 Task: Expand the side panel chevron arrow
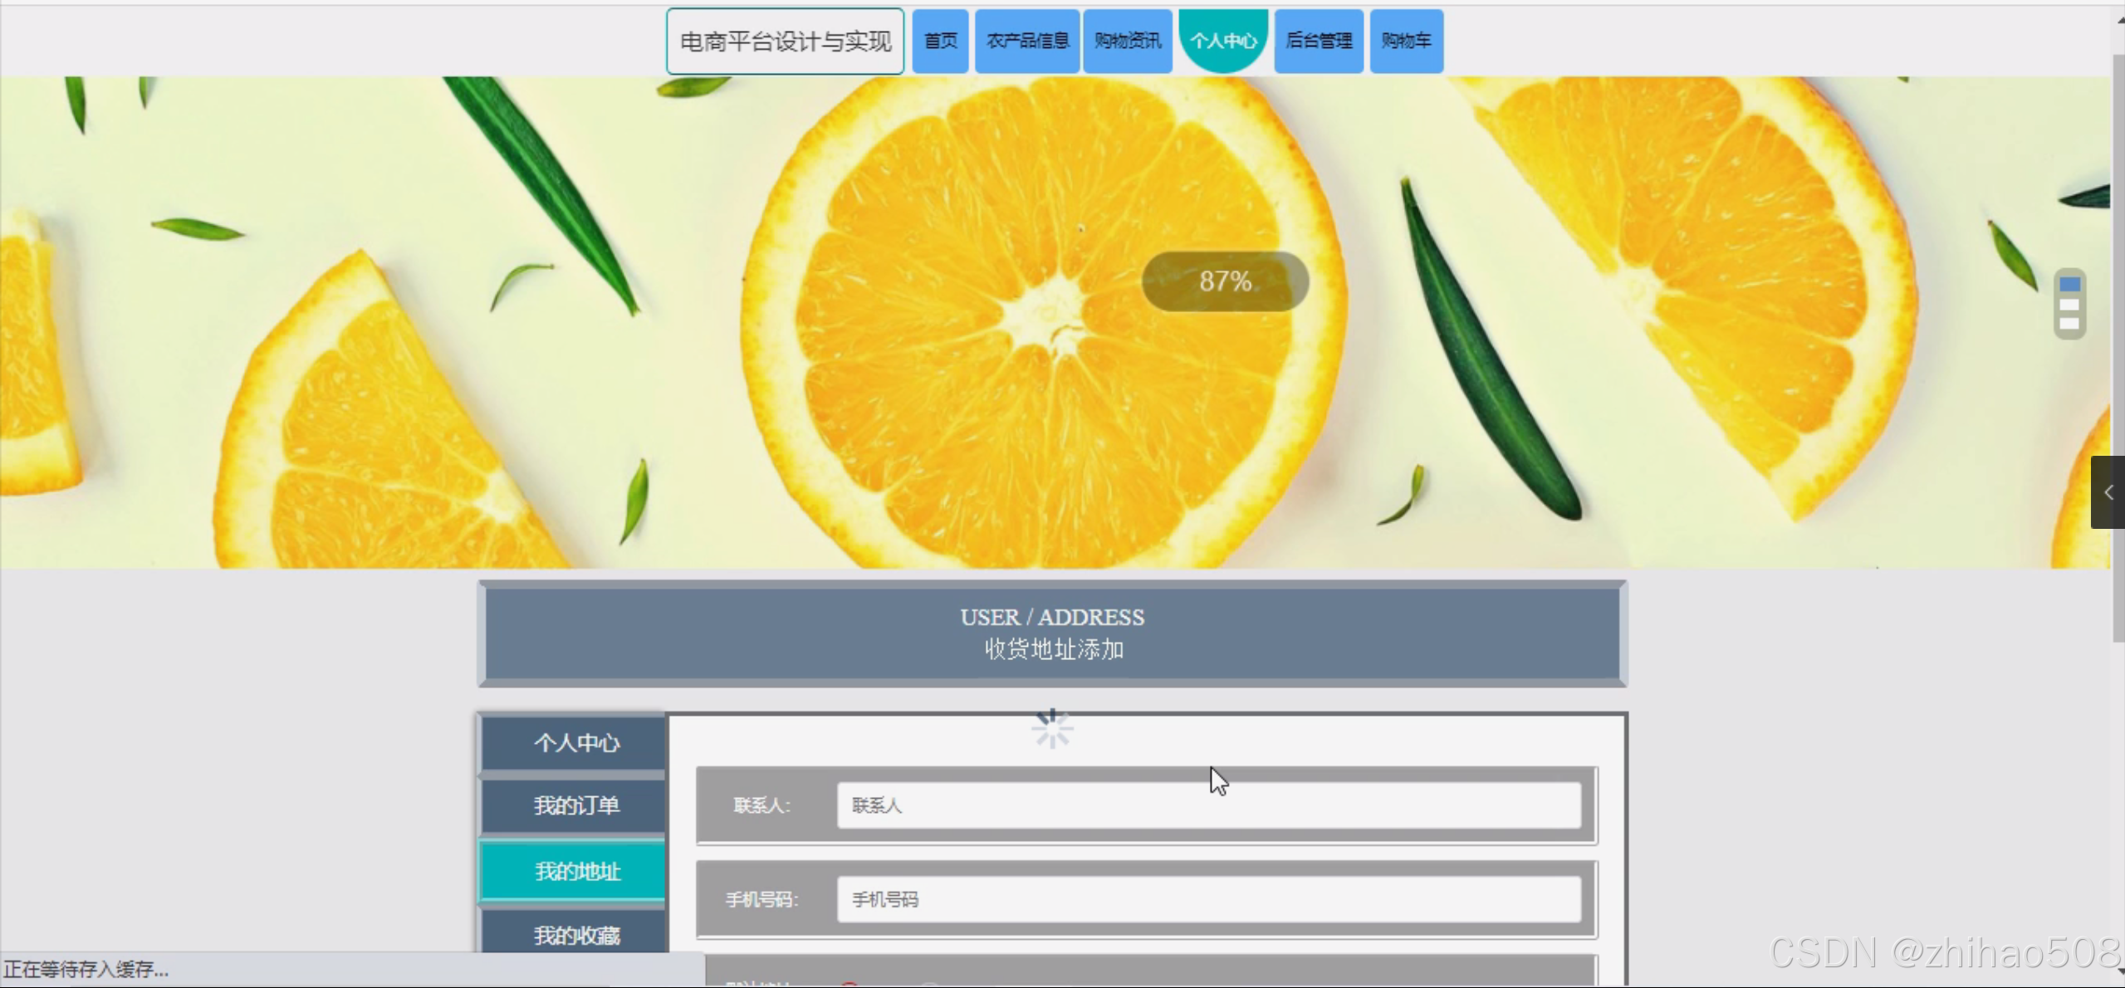click(x=2108, y=492)
